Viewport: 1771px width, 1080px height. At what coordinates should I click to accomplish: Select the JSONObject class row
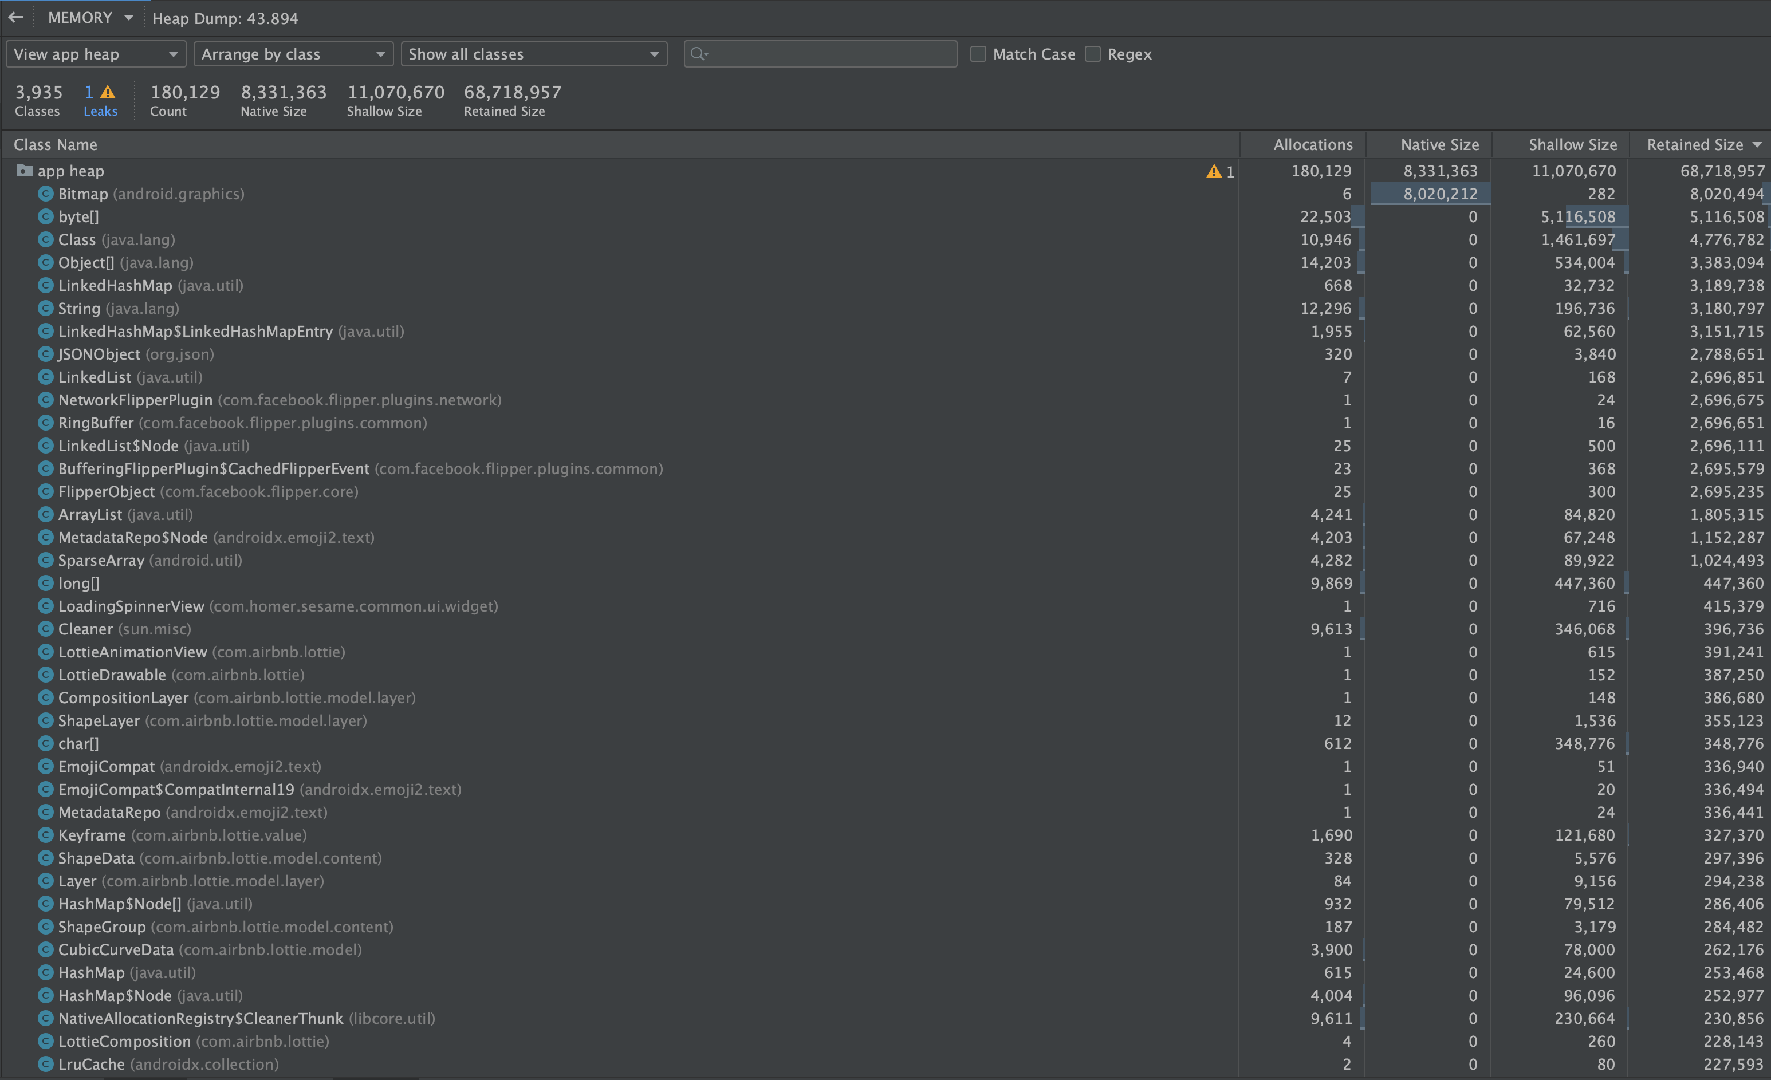pos(99,354)
